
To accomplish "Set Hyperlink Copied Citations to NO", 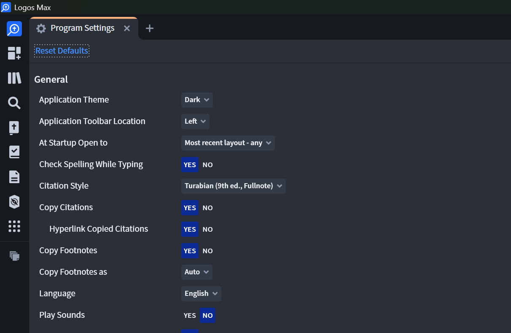I will pyautogui.click(x=207, y=229).
